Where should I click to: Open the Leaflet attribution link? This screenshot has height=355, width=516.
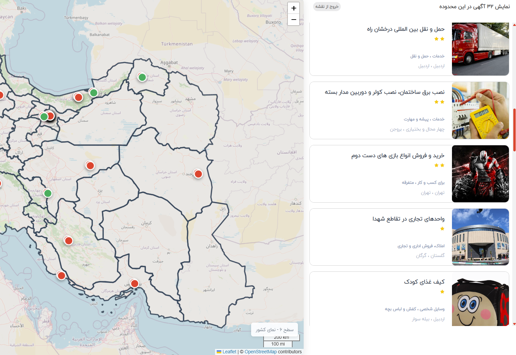click(x=229, y=352)
